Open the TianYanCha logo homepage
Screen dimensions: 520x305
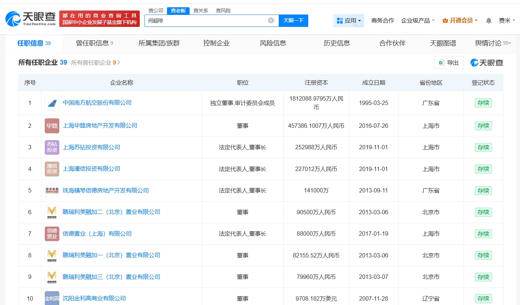[x=31, y=19]
